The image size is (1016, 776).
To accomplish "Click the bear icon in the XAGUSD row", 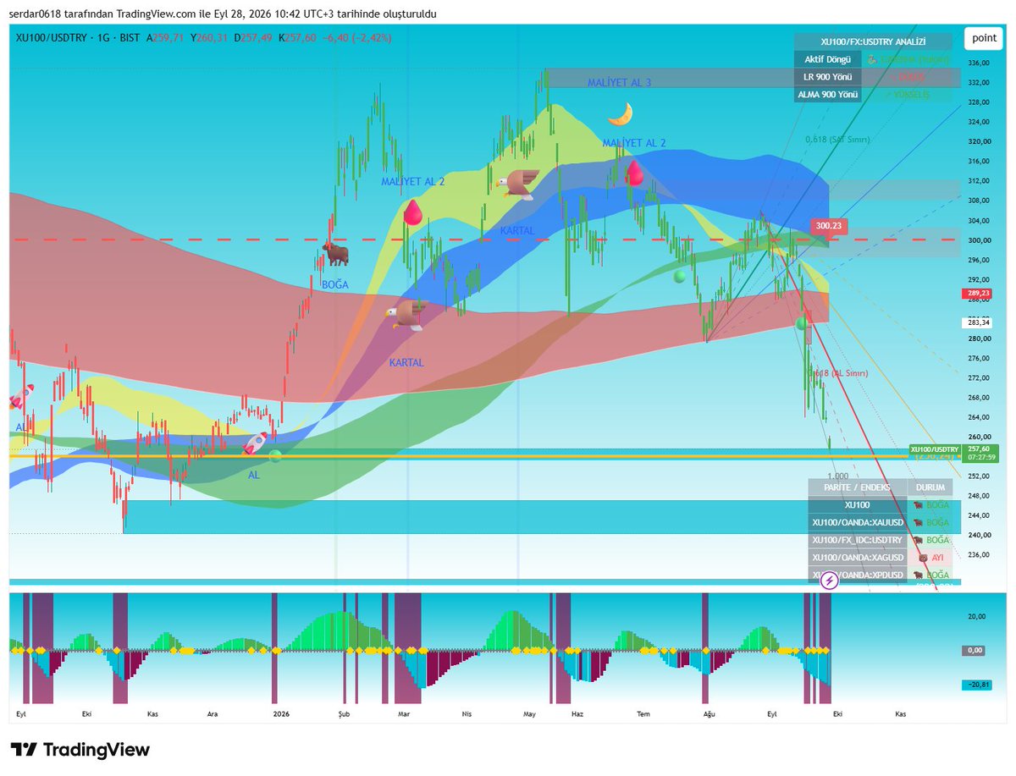I will (922, 558).
